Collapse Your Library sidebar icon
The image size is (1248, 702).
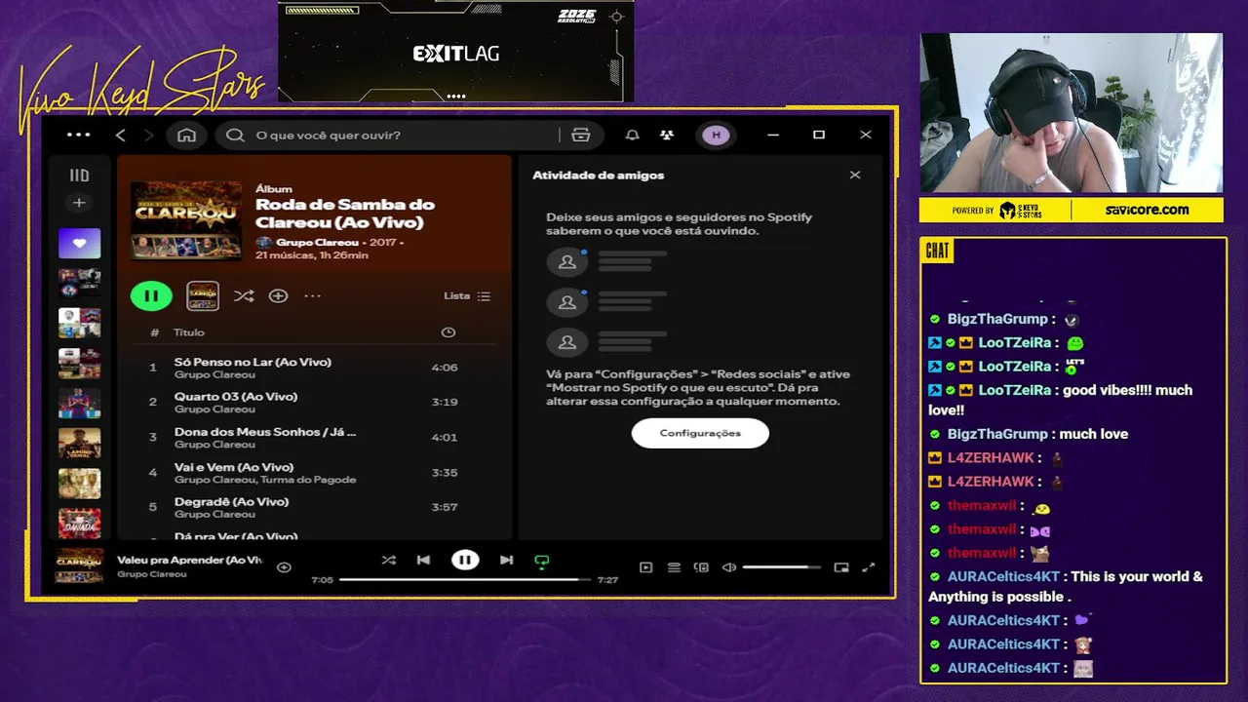click(x=79, y=175)
